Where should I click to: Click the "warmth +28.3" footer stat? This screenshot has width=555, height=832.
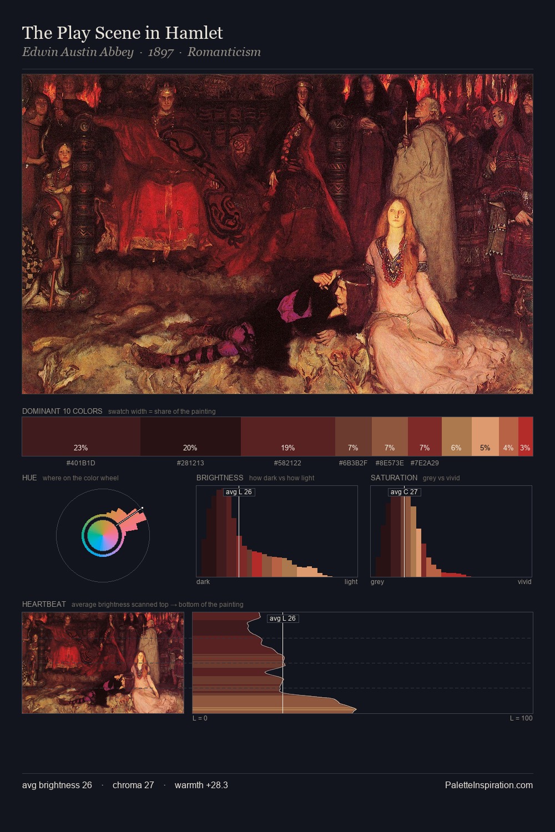pos(201,785)
